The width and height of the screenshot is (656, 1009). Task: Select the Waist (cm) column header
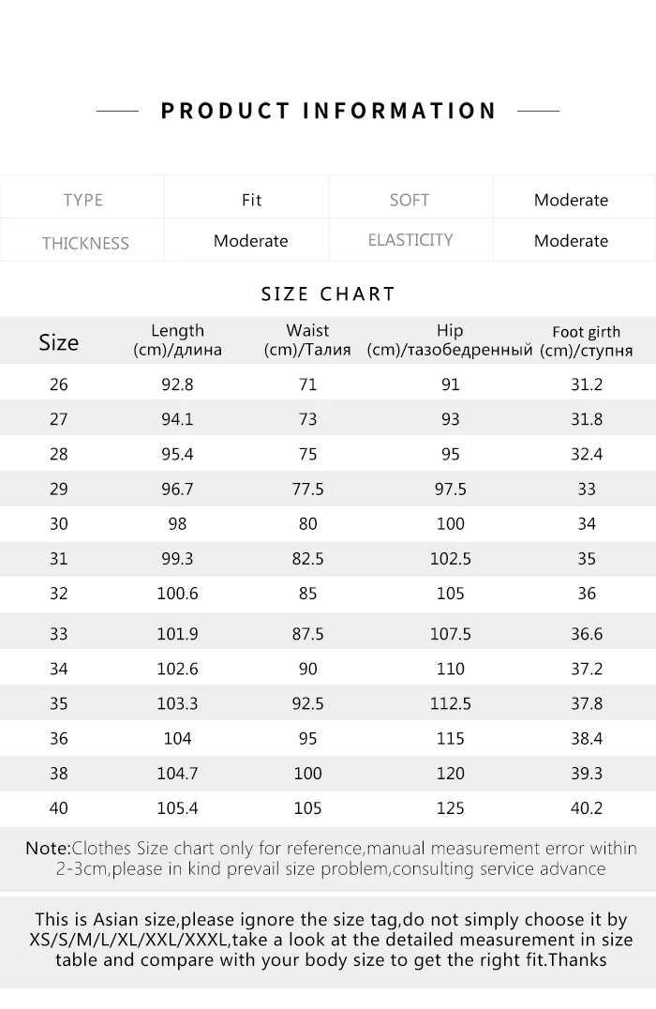point(307,340)
